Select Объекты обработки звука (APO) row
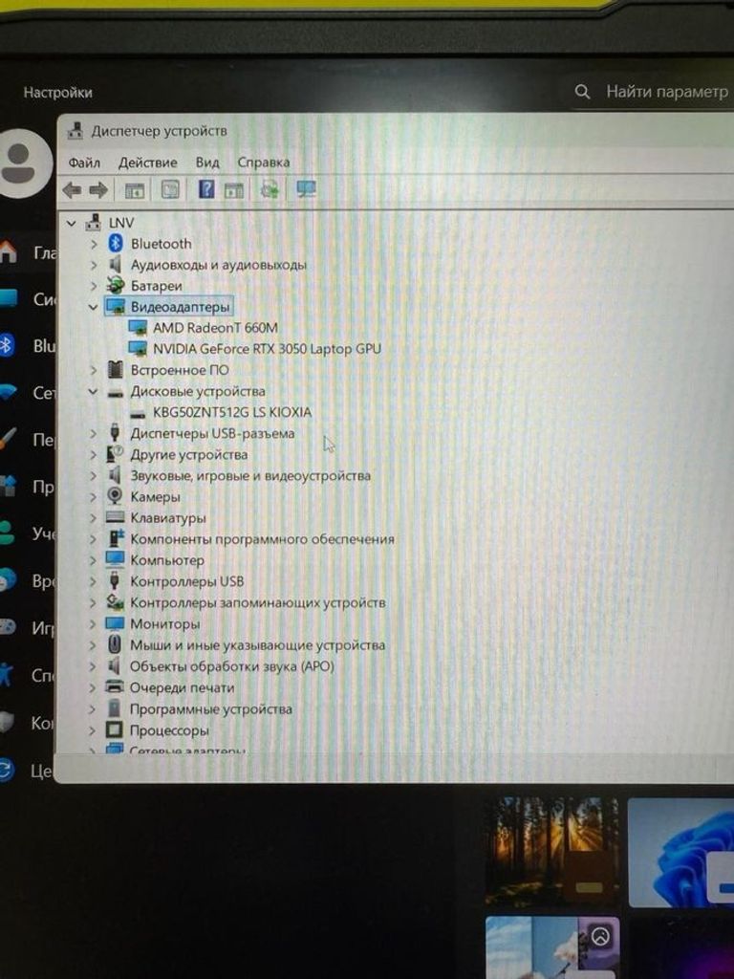The width and height of the screenshot is (734, 979). 231,666
